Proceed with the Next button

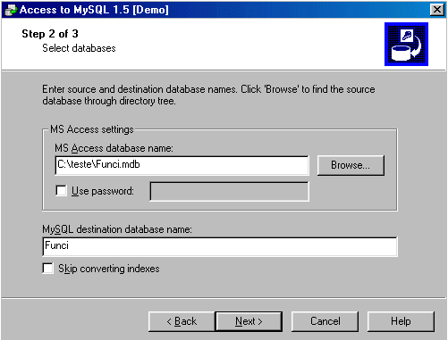[x=249, y=321]
